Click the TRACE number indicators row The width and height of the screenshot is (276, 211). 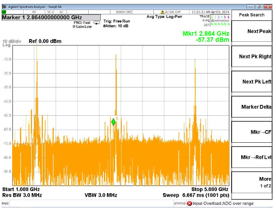(x=220, y=17)
